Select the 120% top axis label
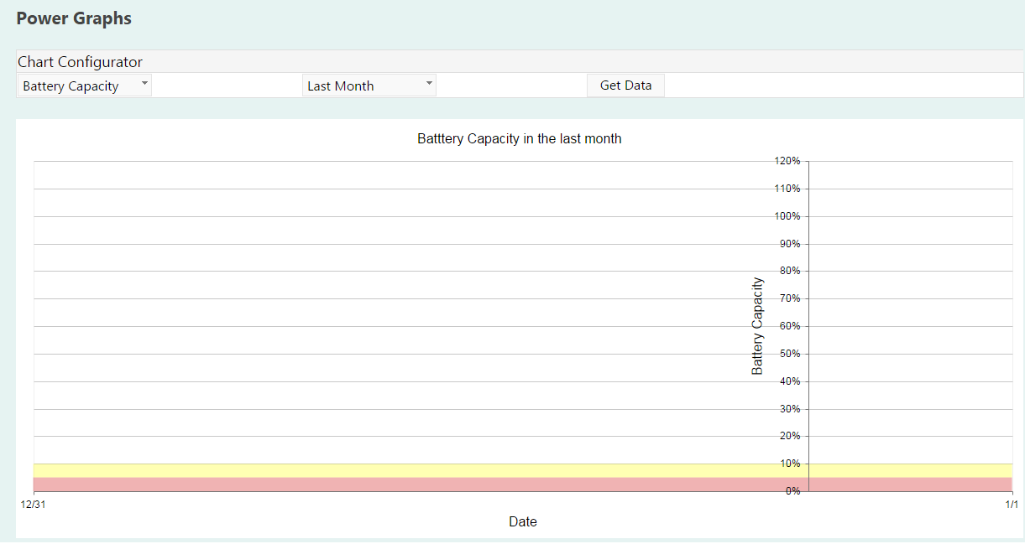 787,161
